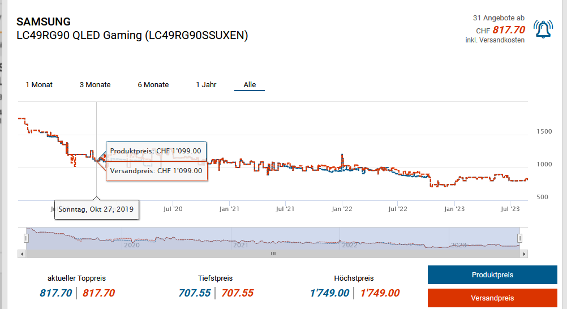This screenshot has height=309, width=567.
Task: Click the right navigator range handle
Action: pyautogui.click(x=519, y=238)
